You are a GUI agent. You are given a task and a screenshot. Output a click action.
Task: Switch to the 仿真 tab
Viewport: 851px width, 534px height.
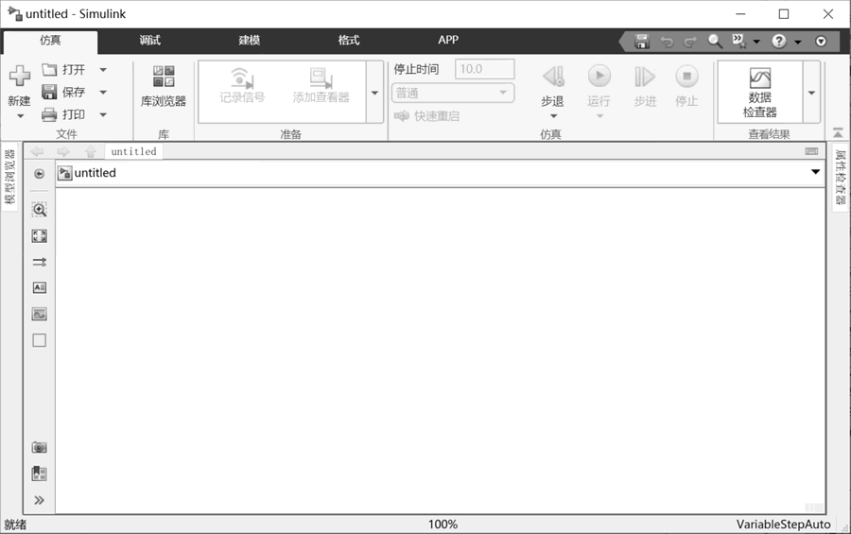tap(50, 41)
